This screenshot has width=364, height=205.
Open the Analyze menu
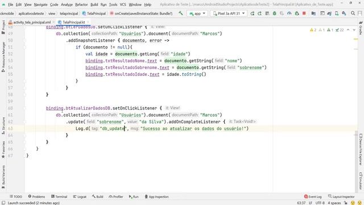[67, 5]
